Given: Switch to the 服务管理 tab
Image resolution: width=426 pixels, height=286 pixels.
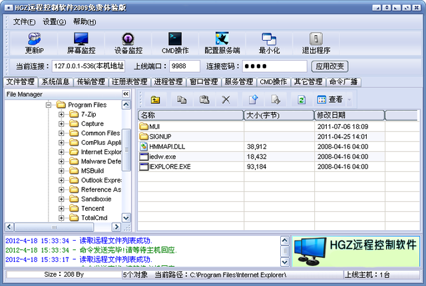Looking at the screenshot, I should tap(239, 82).
